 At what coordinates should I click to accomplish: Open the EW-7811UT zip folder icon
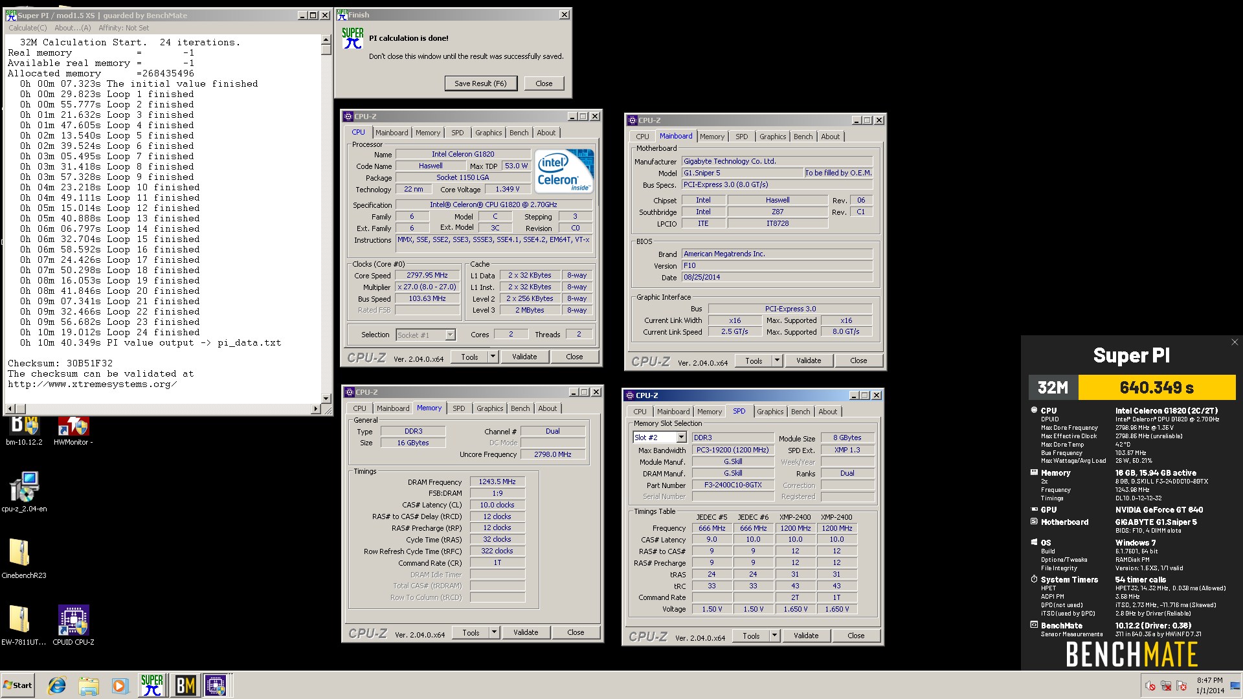[24, 625]
